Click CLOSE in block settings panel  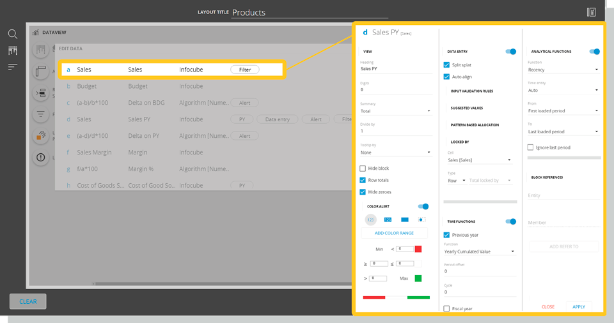pos(548,307)
